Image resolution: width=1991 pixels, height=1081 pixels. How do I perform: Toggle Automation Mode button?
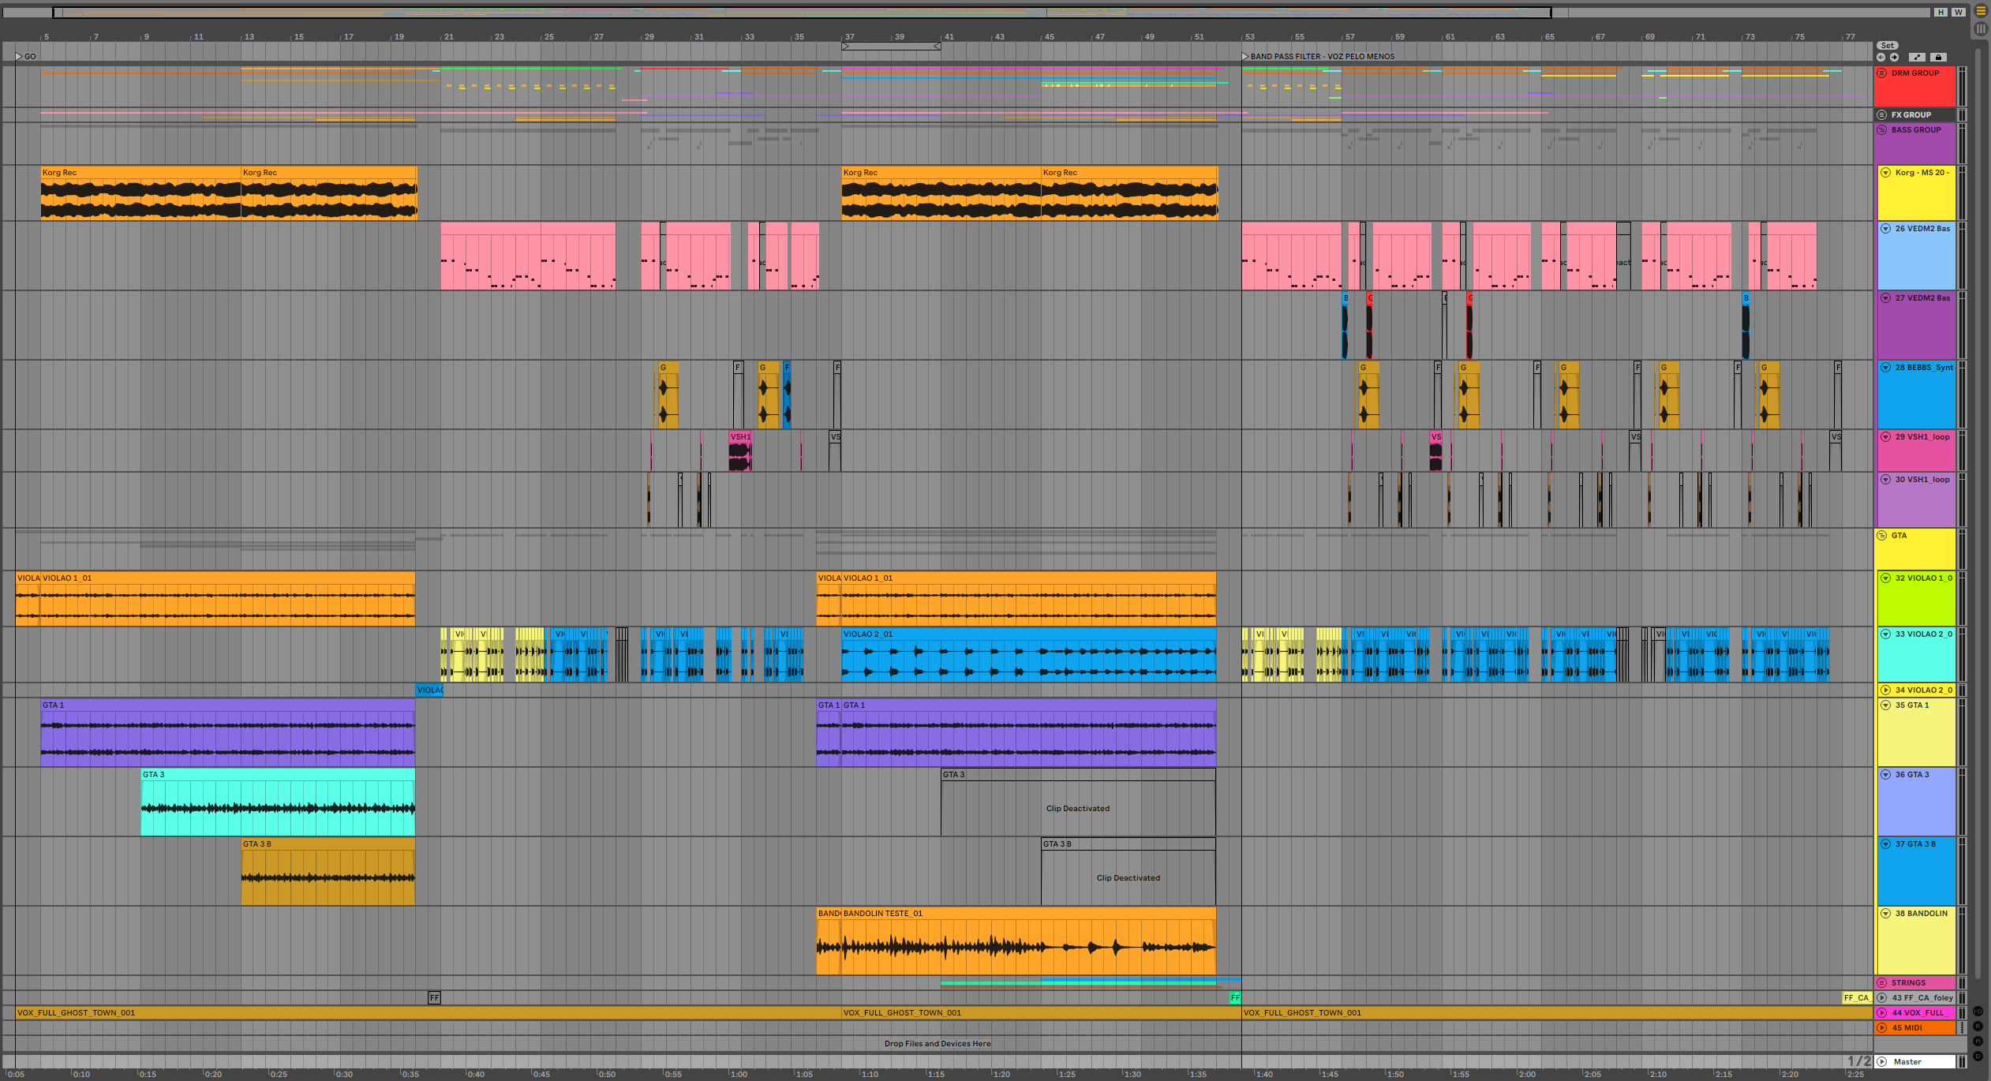1918,57
